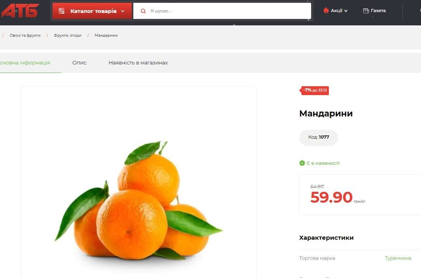Viewport: 421px width, 278px height.
Task: Switch to the Опис tab
Action: [x=79, y=63]
